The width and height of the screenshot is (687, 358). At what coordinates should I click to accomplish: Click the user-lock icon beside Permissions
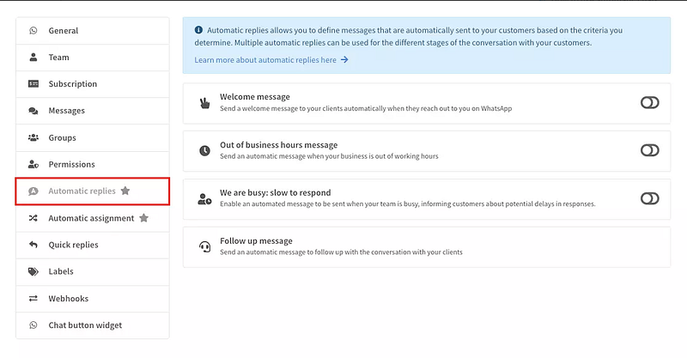pyautogui.click(x=33, y=164)
